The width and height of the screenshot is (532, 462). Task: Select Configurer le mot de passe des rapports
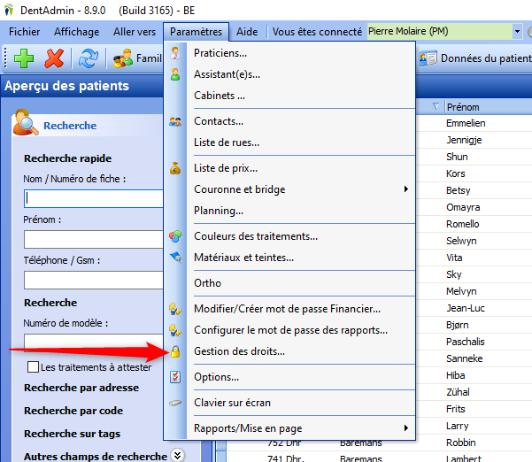click(289, 330)
